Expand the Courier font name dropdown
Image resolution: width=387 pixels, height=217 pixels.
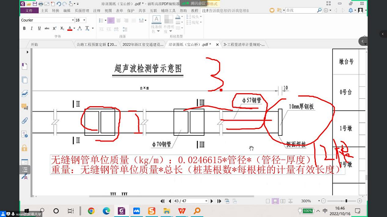pyautogui.click(x=73, y=20)
